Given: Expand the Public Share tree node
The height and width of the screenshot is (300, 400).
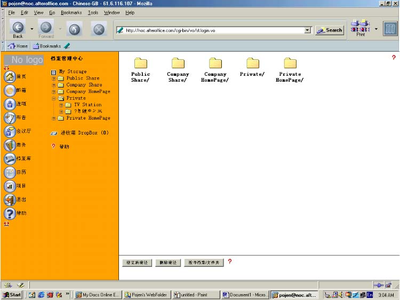Looking at the screenshot, I should [x=53, y=78].
